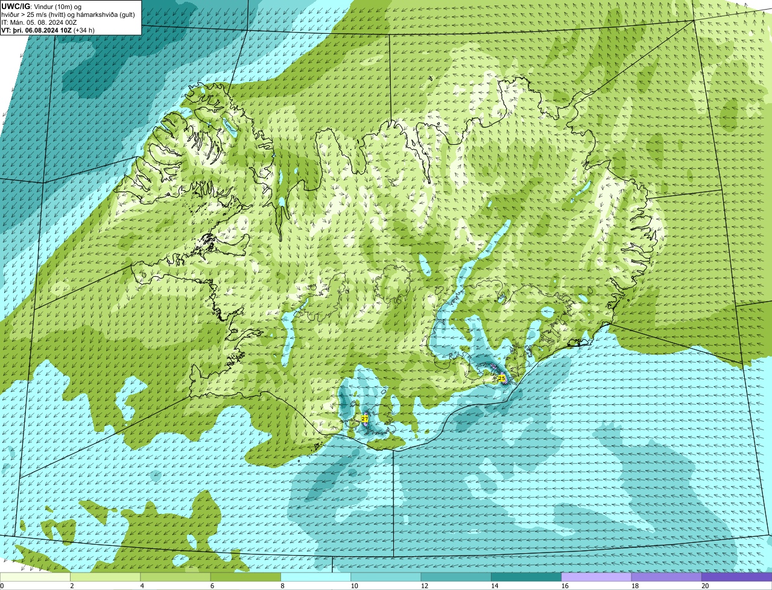Click the light lavender 16–18 m/s legend swatch

click(x=596, y=577)
